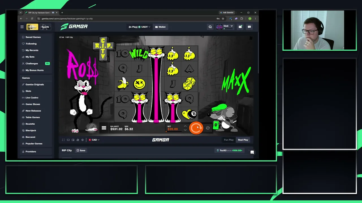Open Providers in sidebar
The image size is (362, 203).
click(x=31, y=152)
